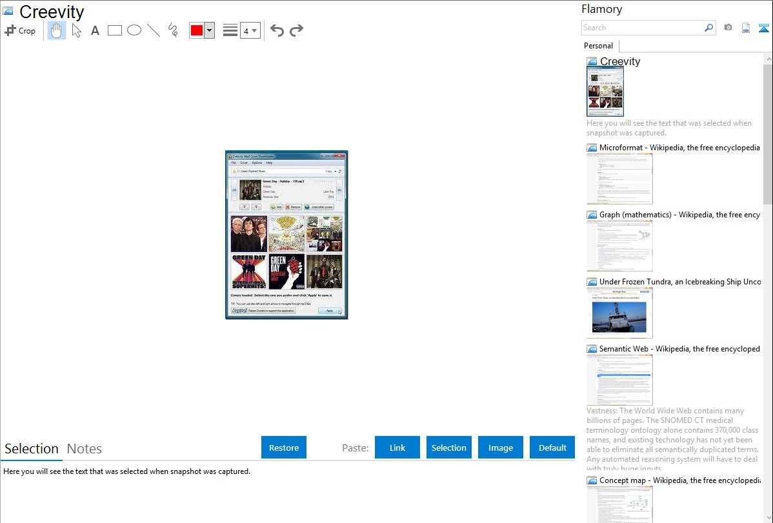773x523 pixels.
Task: Click the red color swatch
Action: 197,30
